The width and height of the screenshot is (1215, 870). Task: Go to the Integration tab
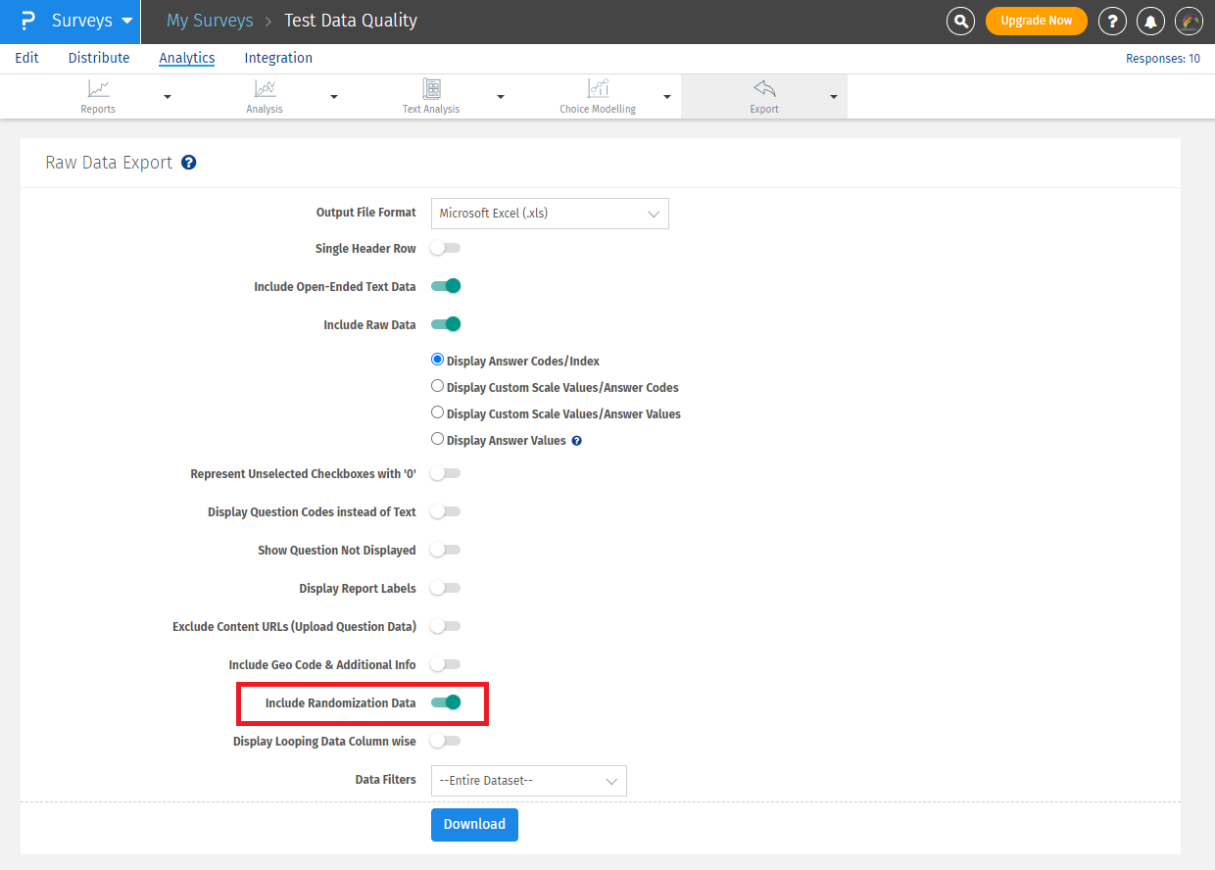pos(278,58)
